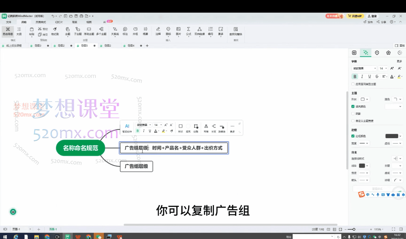
Task: Click italic in the right font panel
Action: (362, 76)
